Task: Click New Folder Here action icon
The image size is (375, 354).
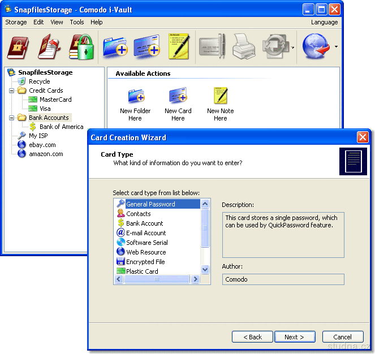Action: [x=136, y=96]
